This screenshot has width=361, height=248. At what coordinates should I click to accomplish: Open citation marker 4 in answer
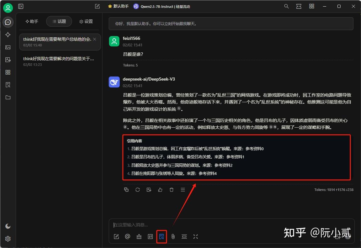[x=275, y=127]
